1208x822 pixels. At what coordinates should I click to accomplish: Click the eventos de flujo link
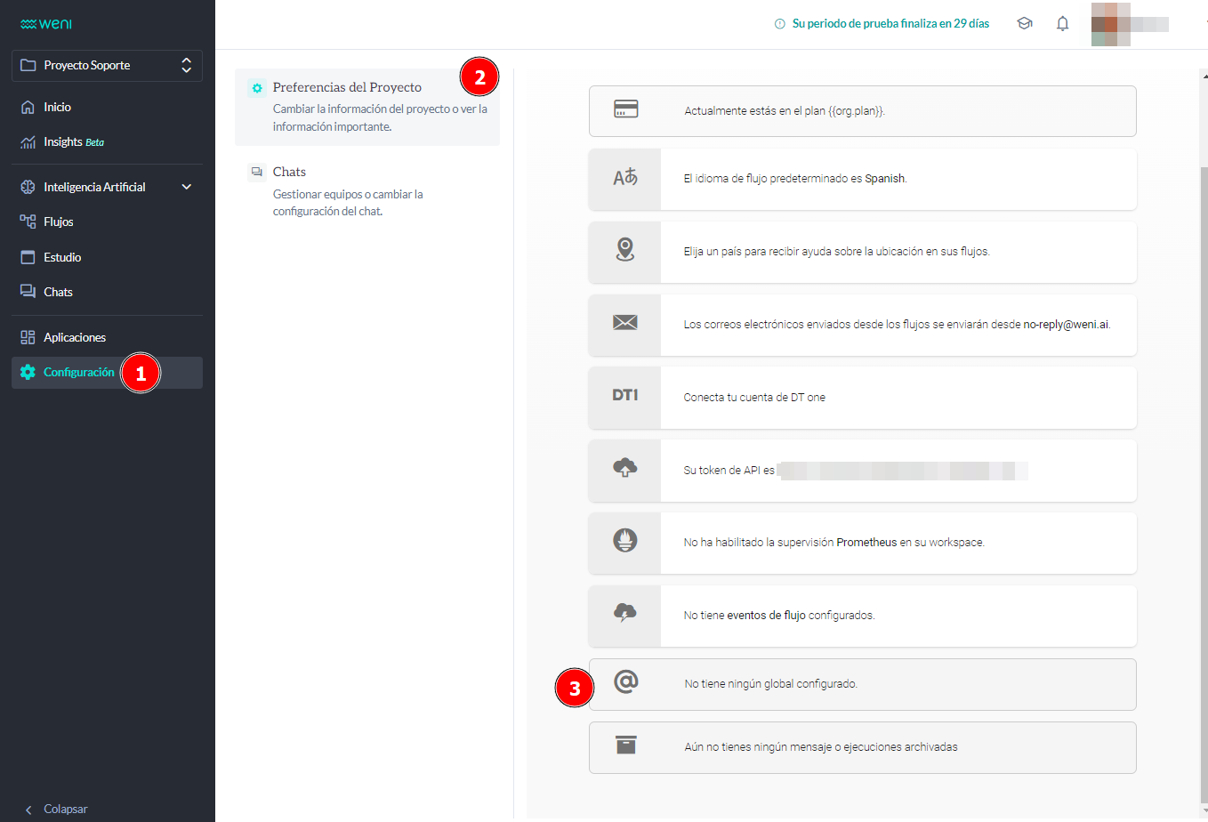point(766,616)
